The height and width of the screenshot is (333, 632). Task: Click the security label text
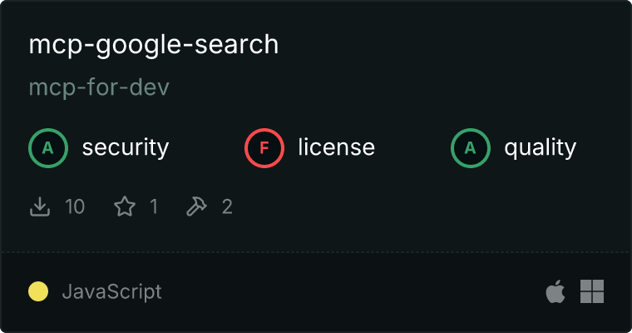coord(126,147)
